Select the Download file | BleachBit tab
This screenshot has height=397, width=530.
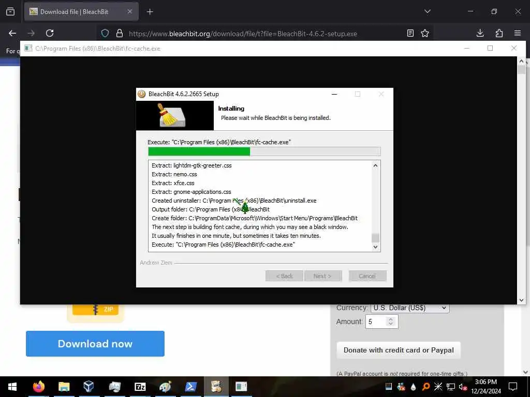[81, 11]
